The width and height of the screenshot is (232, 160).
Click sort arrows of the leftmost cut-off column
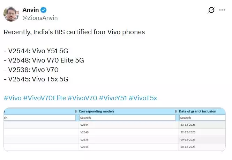coord(76,111)
